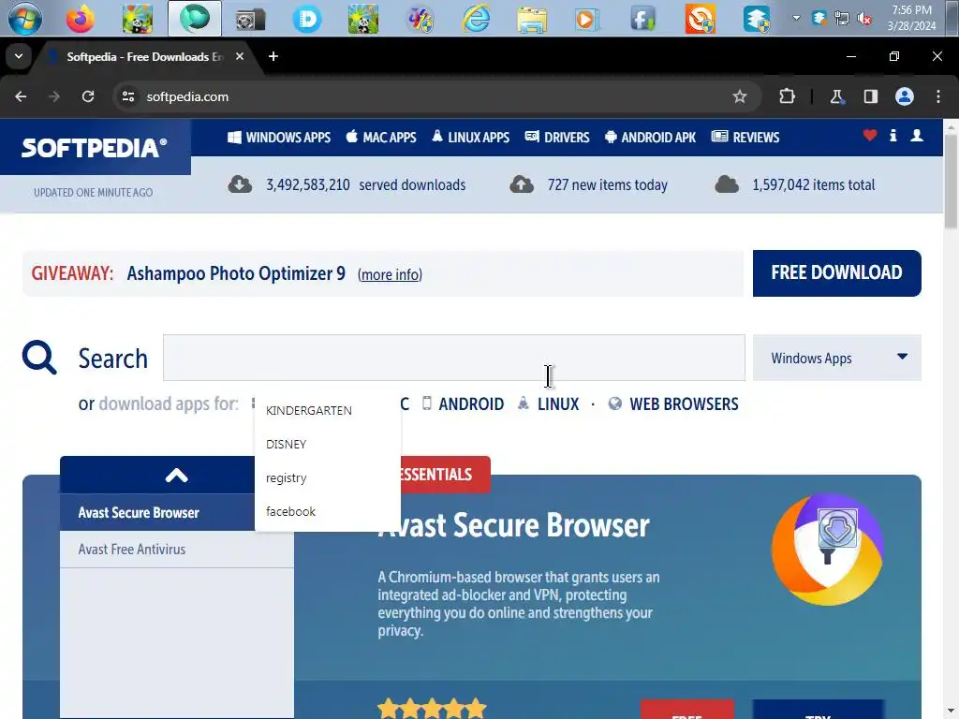Bookmark this page with the star
Image resolution: width=959 pixels, height=719 pixels.
point(740,96)
